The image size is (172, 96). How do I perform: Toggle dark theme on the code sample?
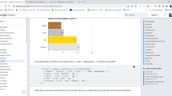pos(134,67)
